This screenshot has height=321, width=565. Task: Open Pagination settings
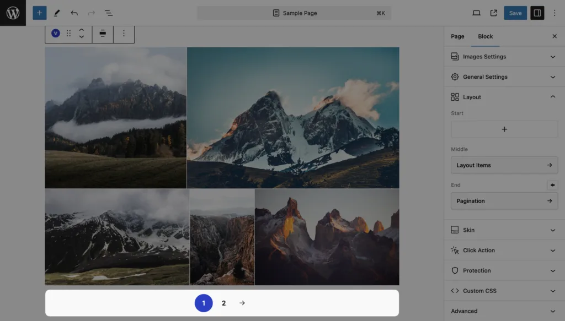[504, 201]
